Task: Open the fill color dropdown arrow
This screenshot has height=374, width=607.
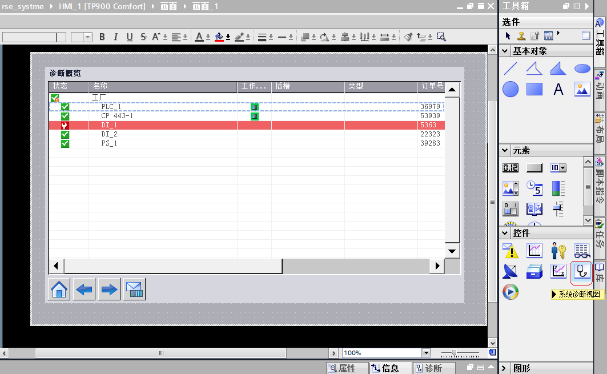Action: tap(228, 37)
